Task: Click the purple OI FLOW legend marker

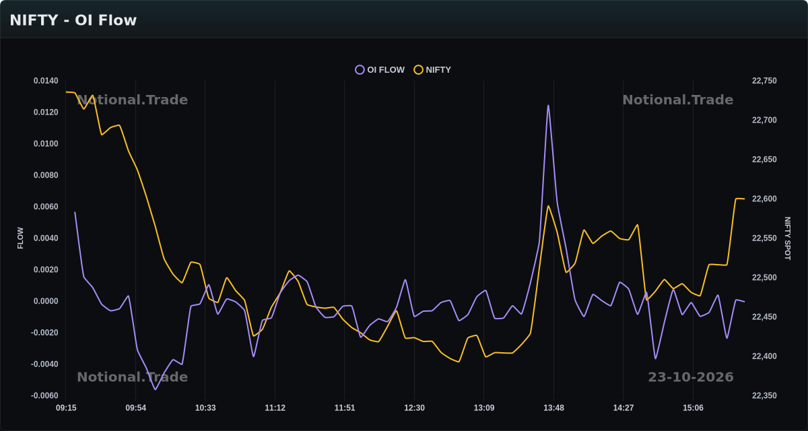Action: coord(360,69)
